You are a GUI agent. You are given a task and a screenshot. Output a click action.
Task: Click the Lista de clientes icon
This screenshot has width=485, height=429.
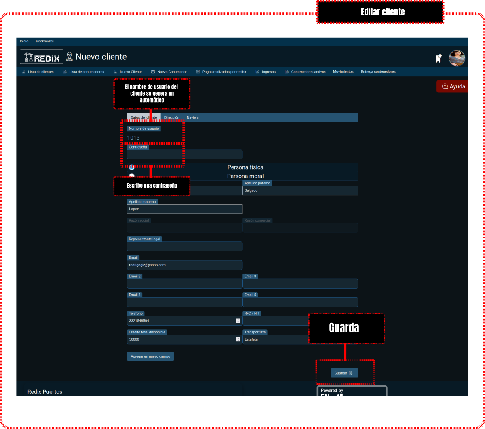[23, 72]
